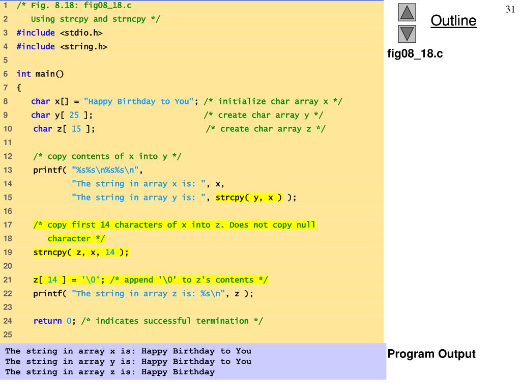Screen dimensions: 521x391
Task: Click the char z[ 15 ] declaration
Action: [64, 129]
